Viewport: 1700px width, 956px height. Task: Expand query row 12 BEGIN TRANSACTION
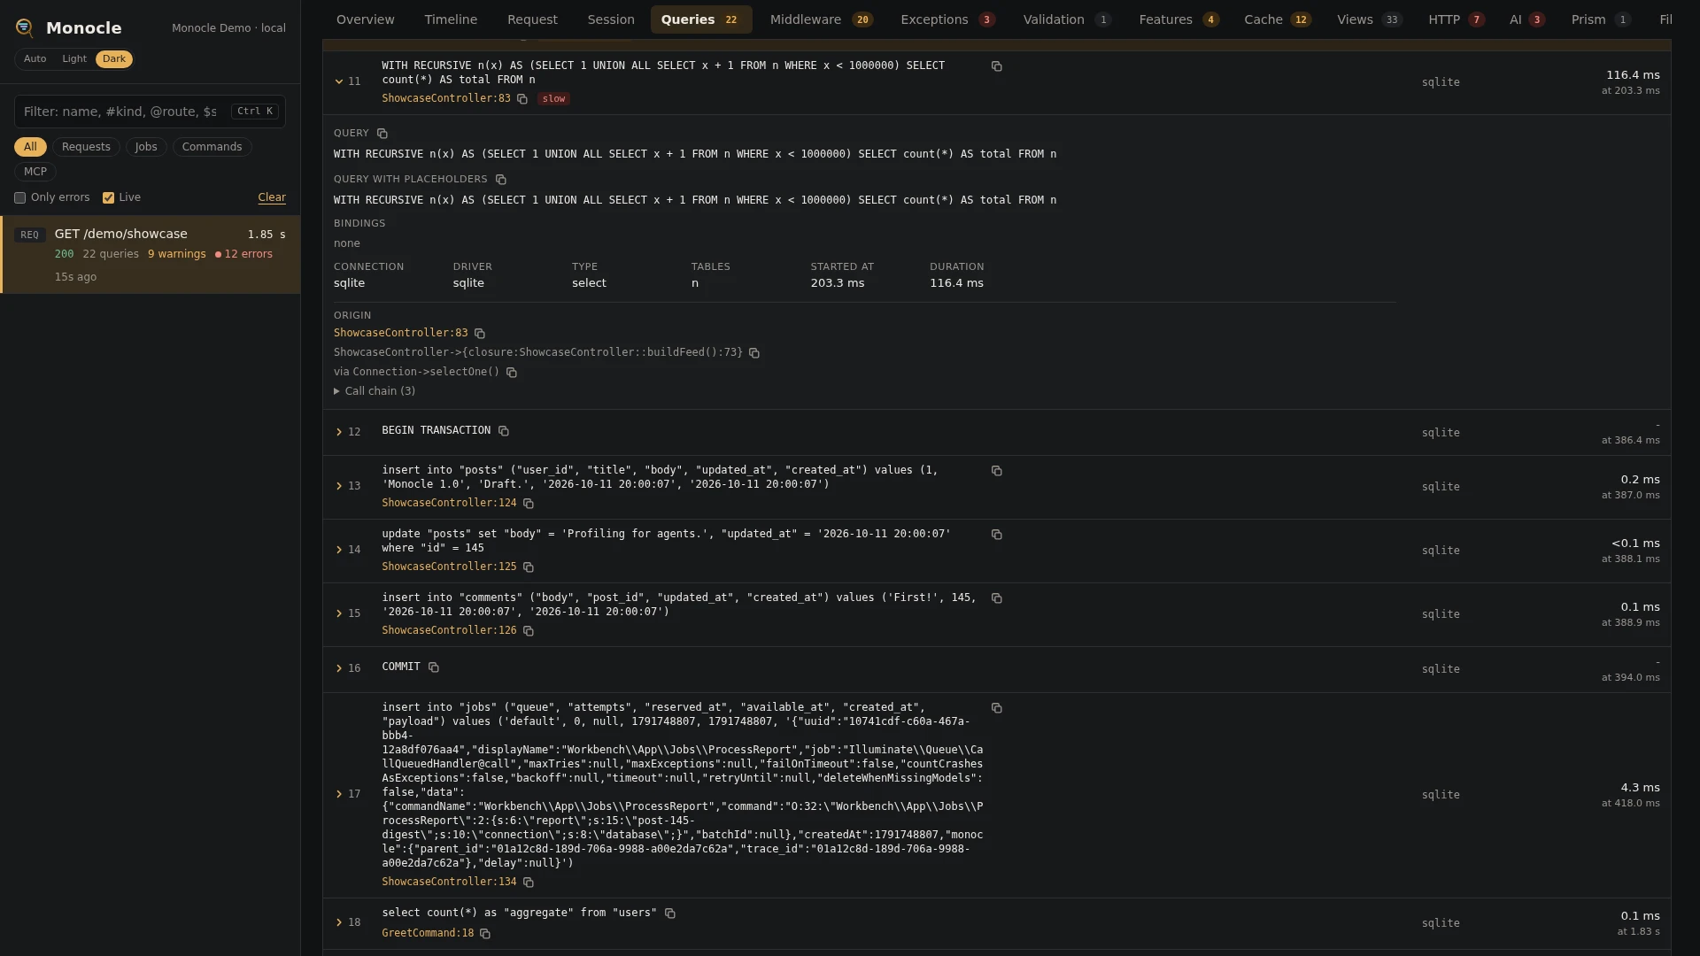pyautogui.click(x=339, y=432)
